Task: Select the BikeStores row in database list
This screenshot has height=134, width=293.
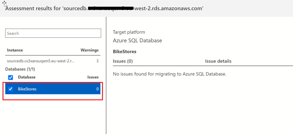Action: click(x=53, y=89)
